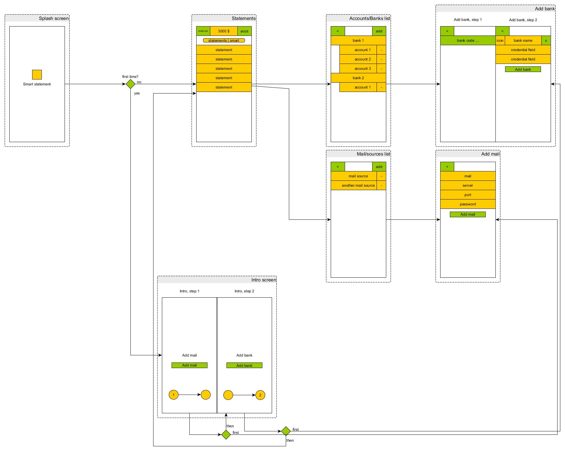Viewport: 565px width, 451px height.
Task: Click the 'password' field in Add mail
Action: [x=468, y=204]
